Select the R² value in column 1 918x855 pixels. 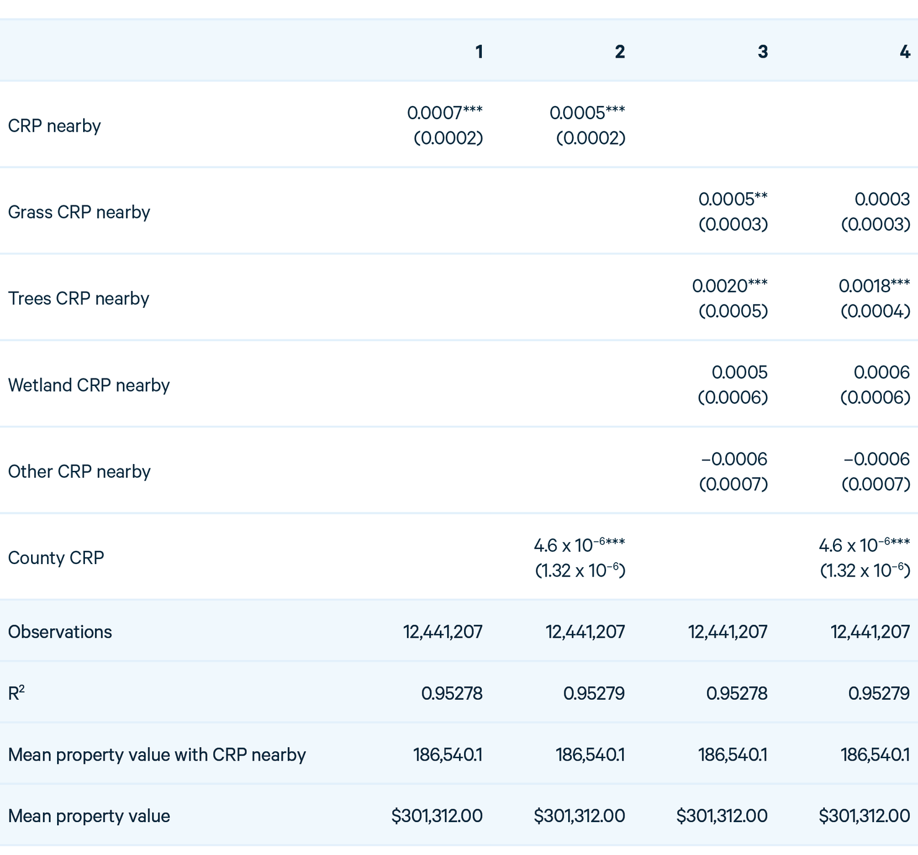tap(452, 693)
